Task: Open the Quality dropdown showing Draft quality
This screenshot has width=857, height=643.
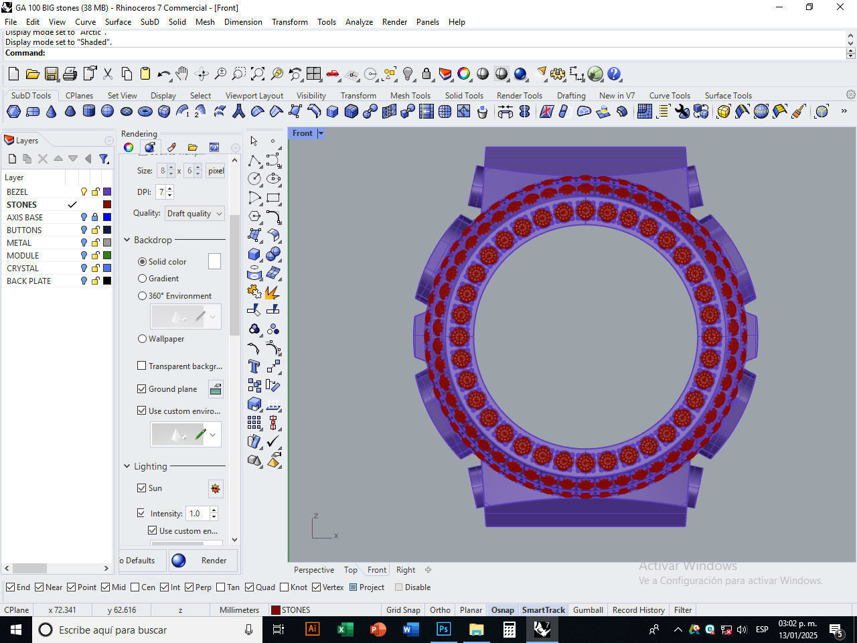Action: (194, 214)
